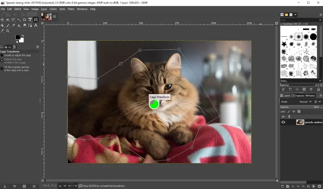The width and height of the screenshot is (323, 189).
Task: Select the Color Picker eyedropper tool
Action: click(2, 31)
